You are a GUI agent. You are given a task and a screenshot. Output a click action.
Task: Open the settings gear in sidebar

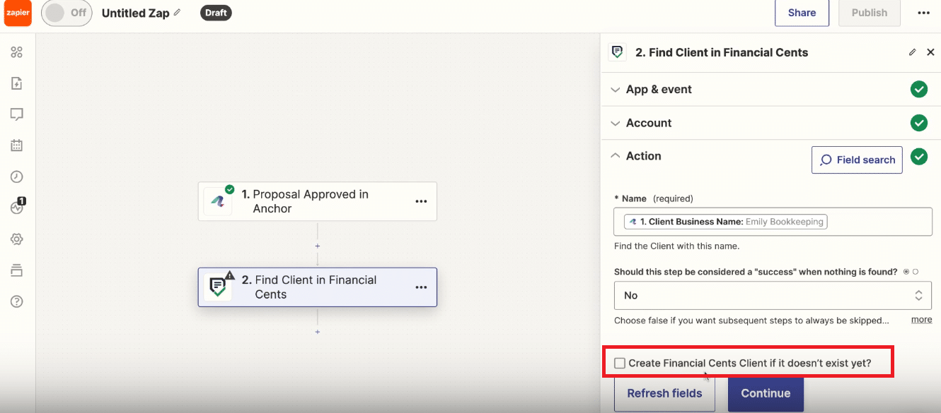pos(17,239)
